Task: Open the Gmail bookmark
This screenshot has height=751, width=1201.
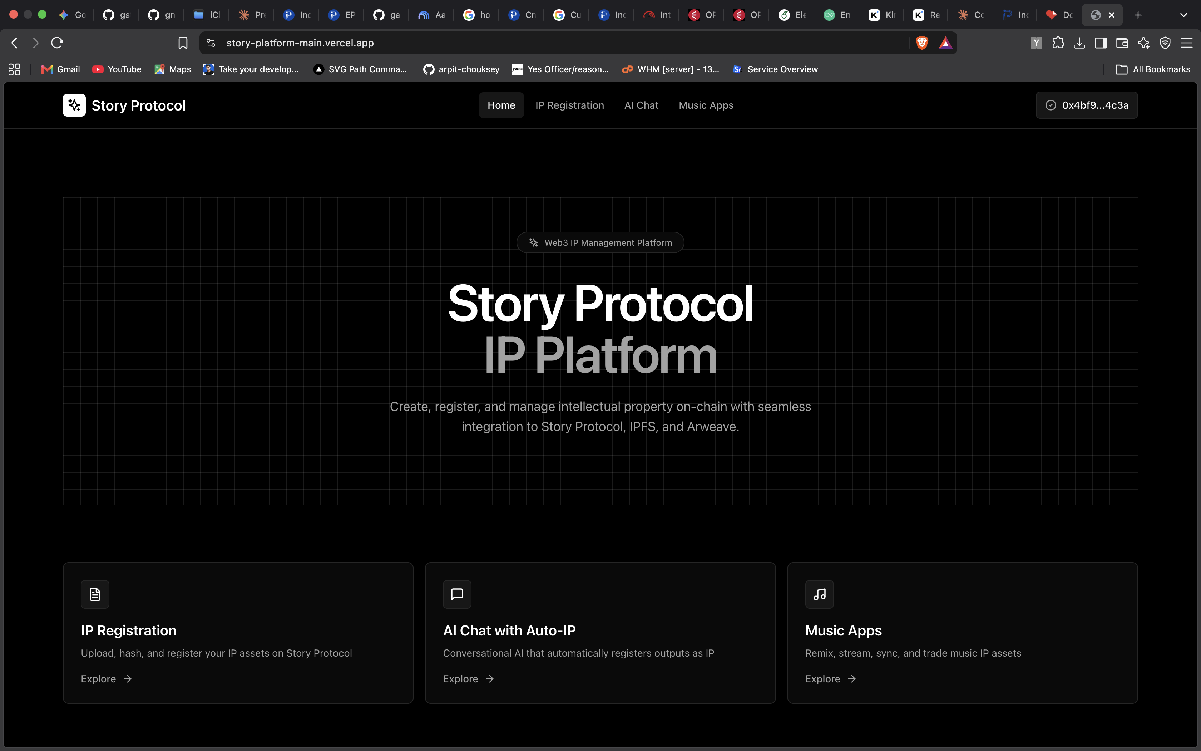Action: pyautogui.click(x=60, y=69)
